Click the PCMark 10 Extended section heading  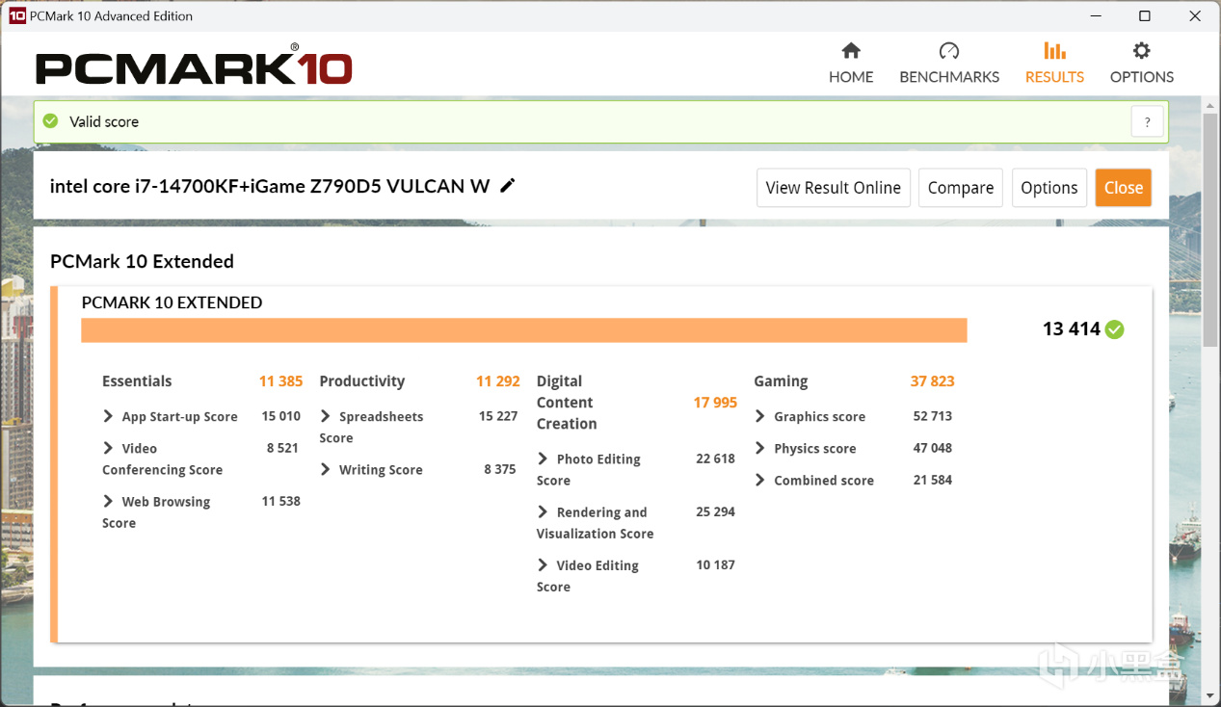(x=142, y=262)
